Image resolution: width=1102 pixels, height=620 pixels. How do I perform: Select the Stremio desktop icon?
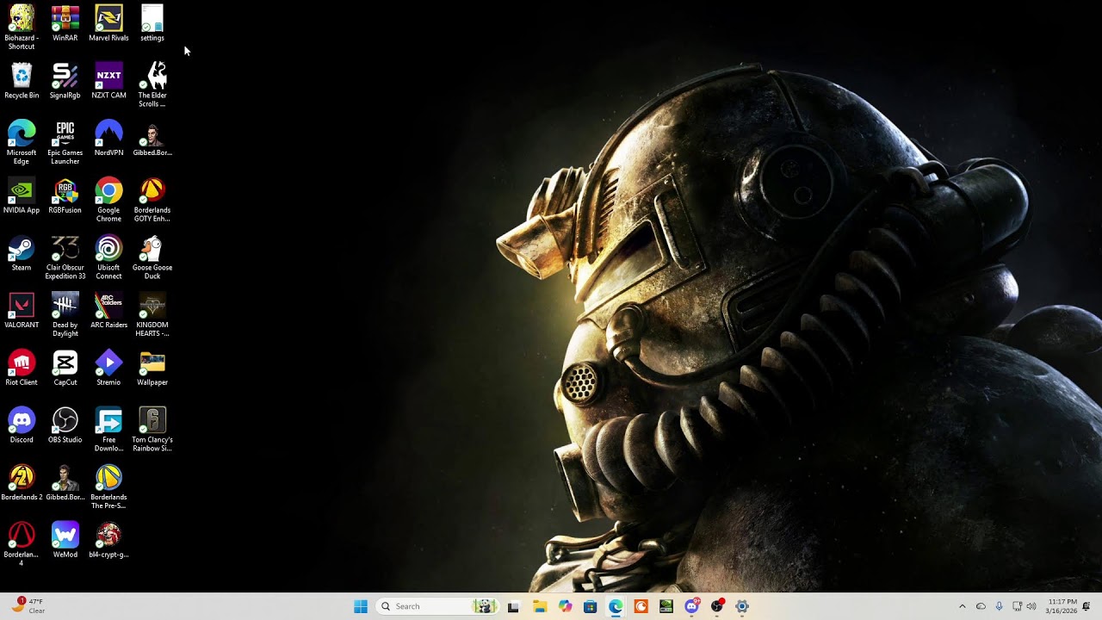[108, 369]
